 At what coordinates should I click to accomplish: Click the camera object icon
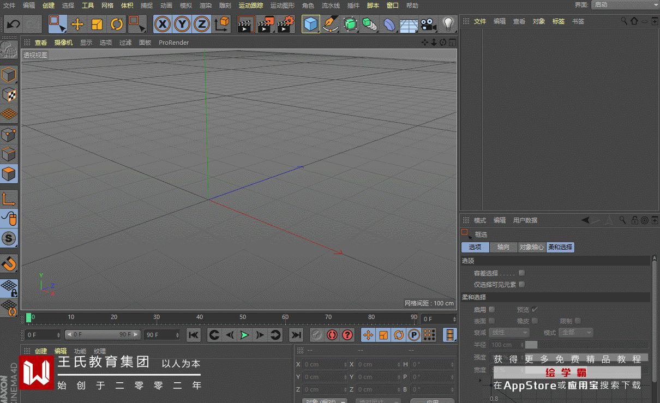429,24
